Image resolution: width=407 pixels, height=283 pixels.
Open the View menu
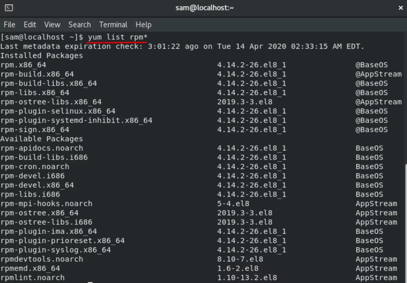point(52,25)
